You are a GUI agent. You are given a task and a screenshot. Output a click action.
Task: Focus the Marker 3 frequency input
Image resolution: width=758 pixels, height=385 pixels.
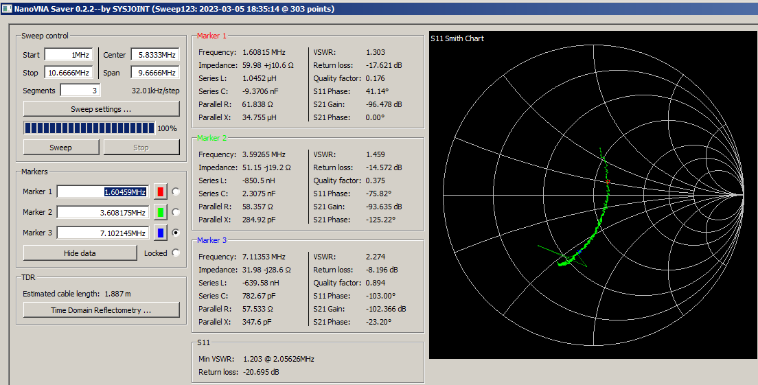click(x=104, y=233)
